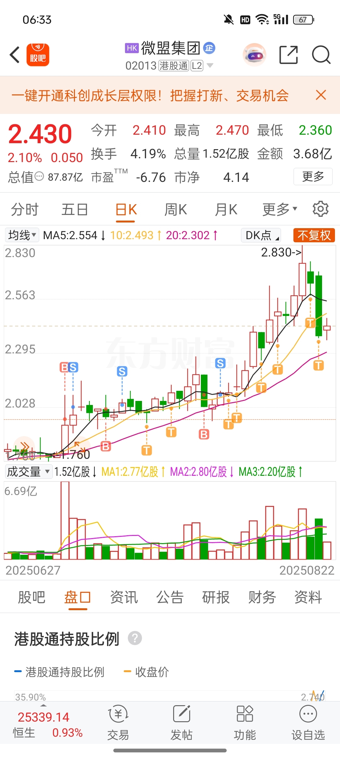Tap the tallest volume bar in chart
Viewport: 340px width, 759px height.
pos(65,520)
